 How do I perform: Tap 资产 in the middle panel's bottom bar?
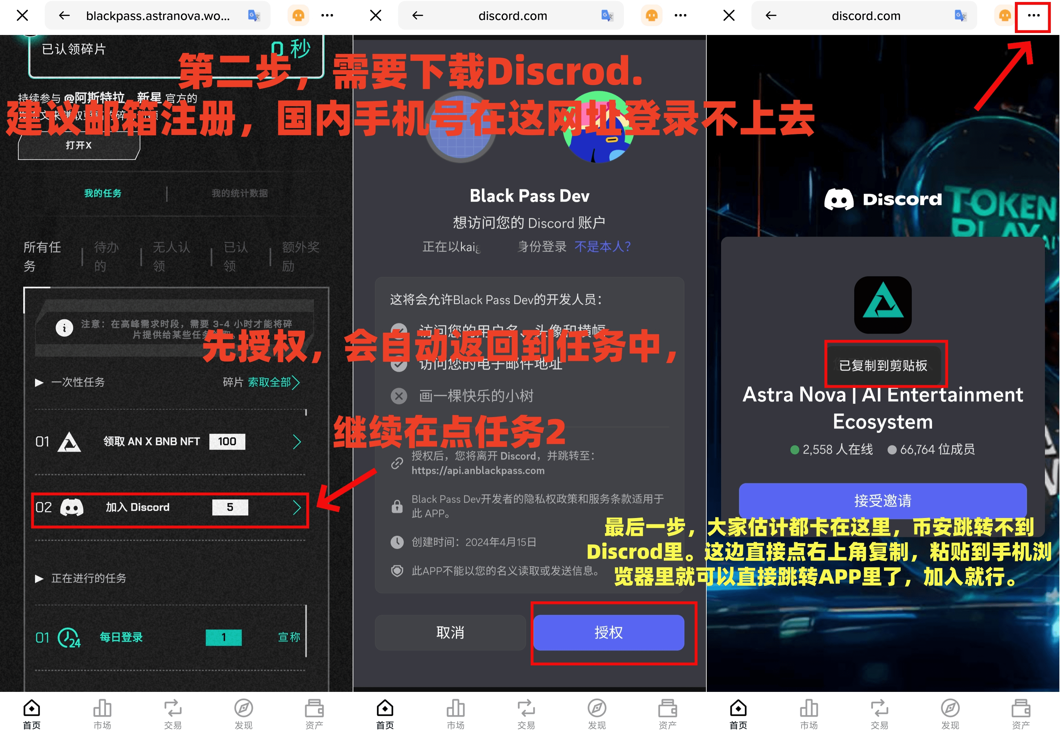[x=668, y=714]
